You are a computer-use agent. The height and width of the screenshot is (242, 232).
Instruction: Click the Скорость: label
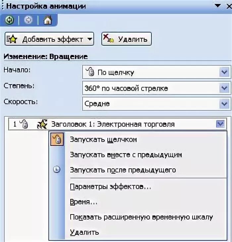(21, 102)
